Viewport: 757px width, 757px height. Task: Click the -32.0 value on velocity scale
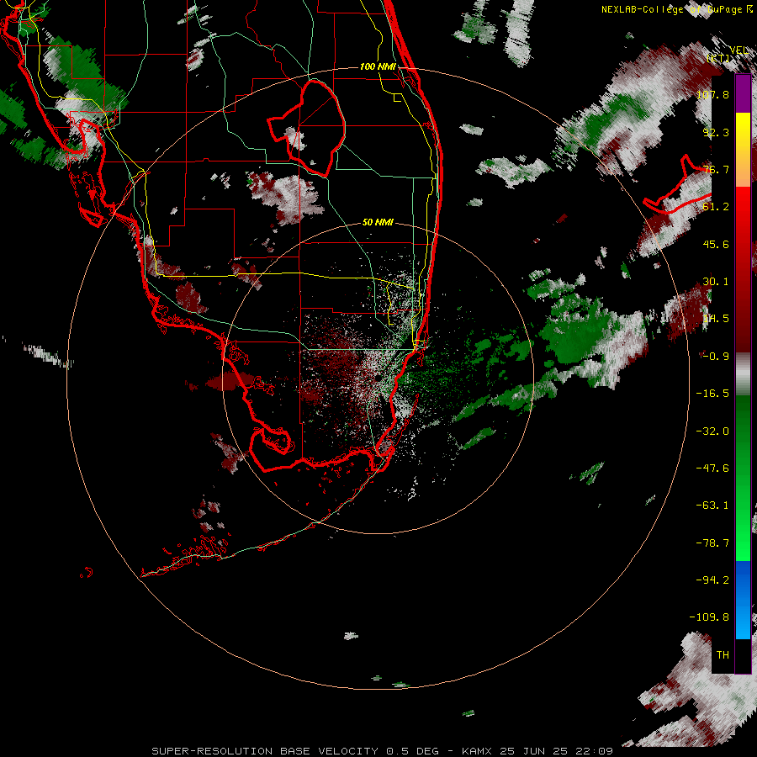coord(712,431)
